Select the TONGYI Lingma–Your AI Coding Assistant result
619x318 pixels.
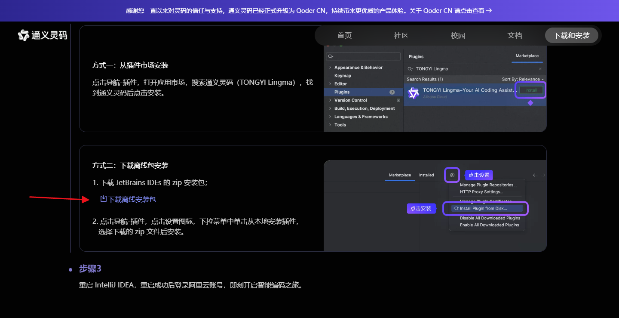pyautogui.click(x=475, y=94)
